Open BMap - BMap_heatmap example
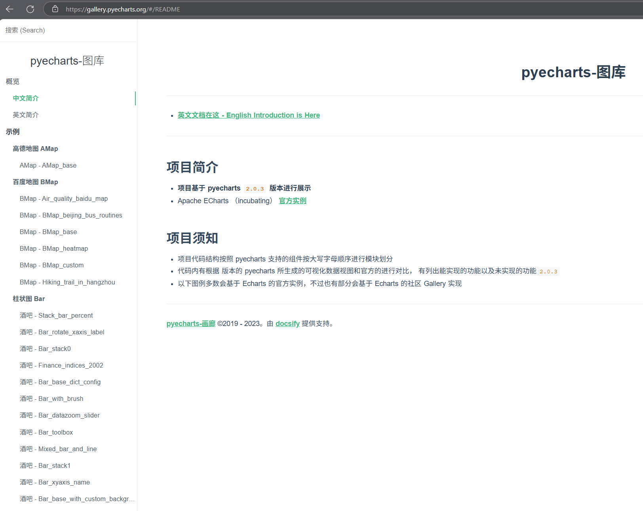The height and width of the screenshot is (511, 643). point(54,248)
